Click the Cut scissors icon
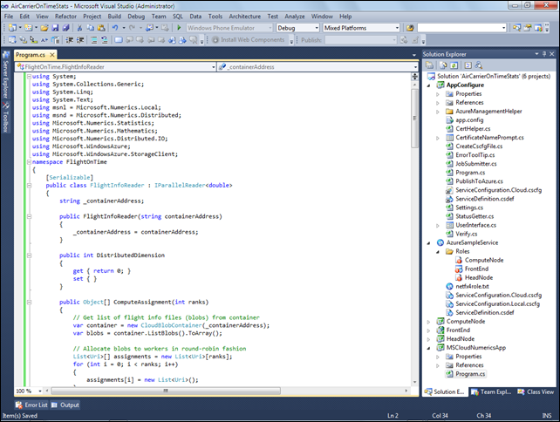The height and width of the screenshot is (422, 560). [x=79, y=28]
